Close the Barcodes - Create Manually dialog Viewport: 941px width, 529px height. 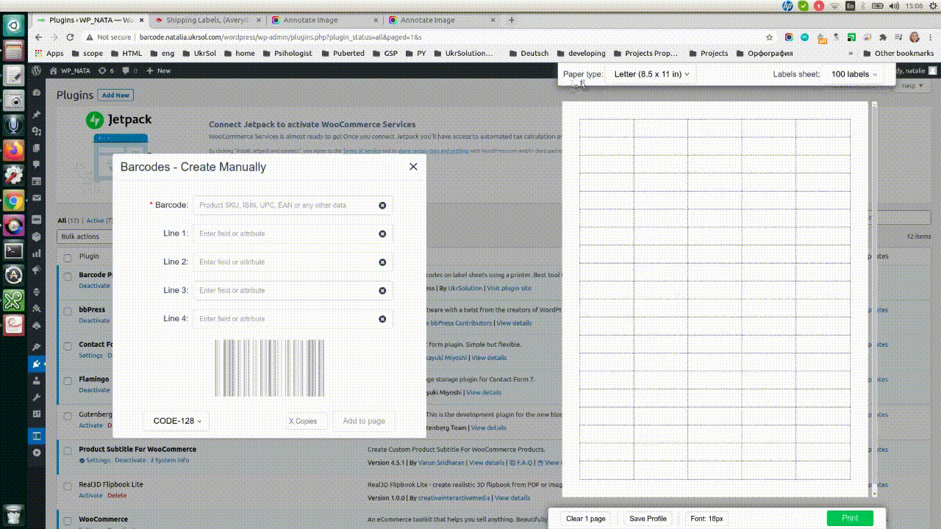413,167
